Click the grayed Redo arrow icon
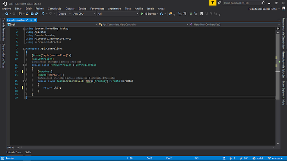 tap(50, 13)
